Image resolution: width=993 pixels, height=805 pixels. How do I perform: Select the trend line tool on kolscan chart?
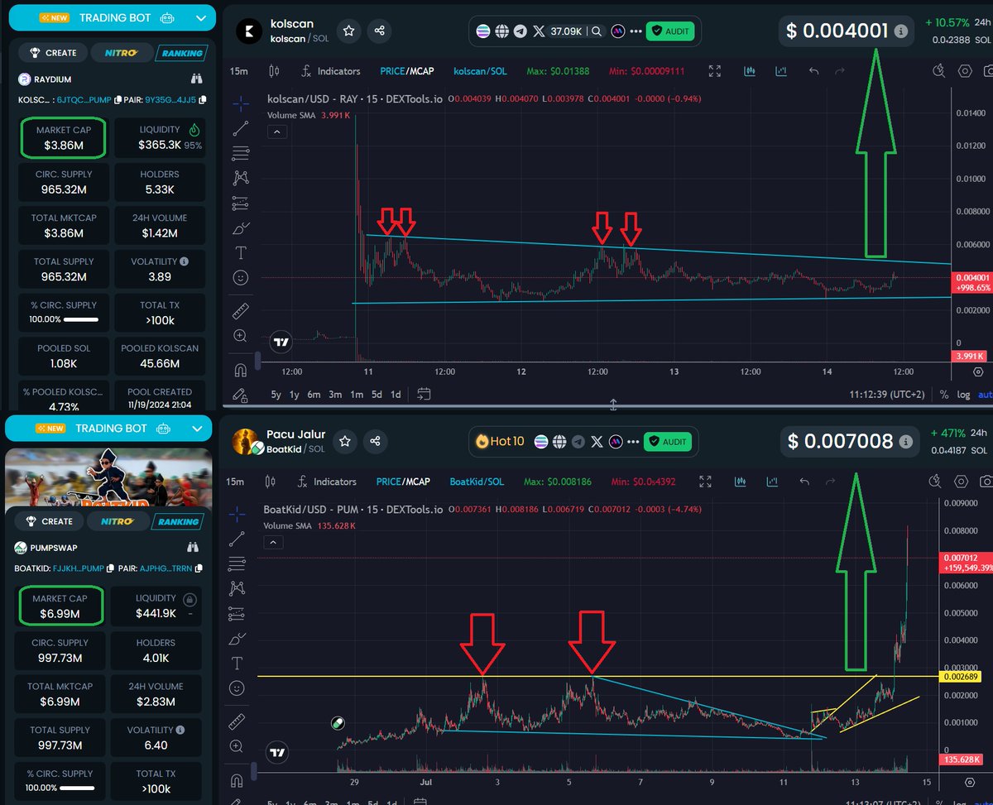(x=241, y=128)
